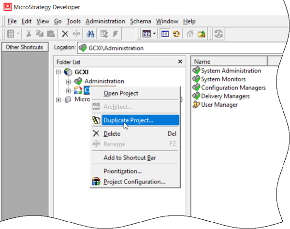Select Project Configuration in context menu
290x229 pixels.
pyautogui.click(x=134, y=182)
